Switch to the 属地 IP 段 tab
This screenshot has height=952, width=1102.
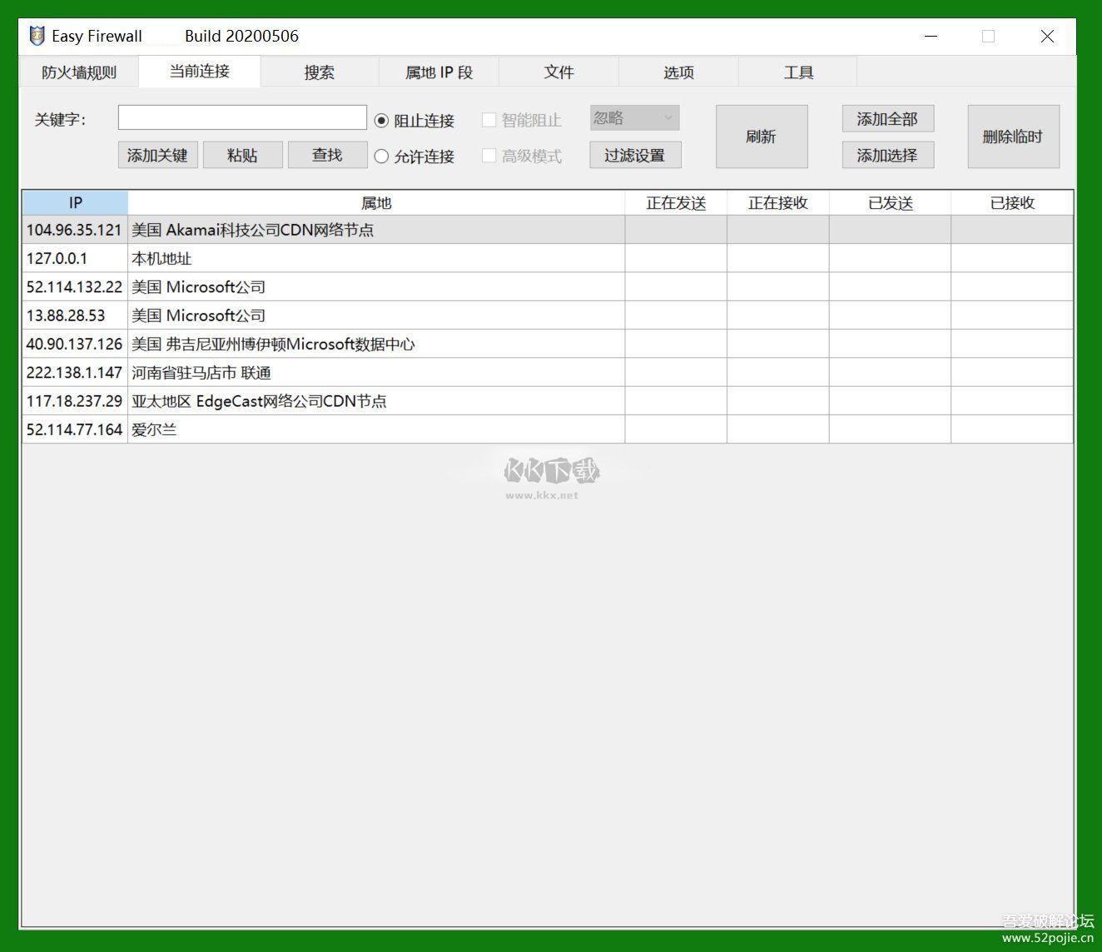coord(439,72)
